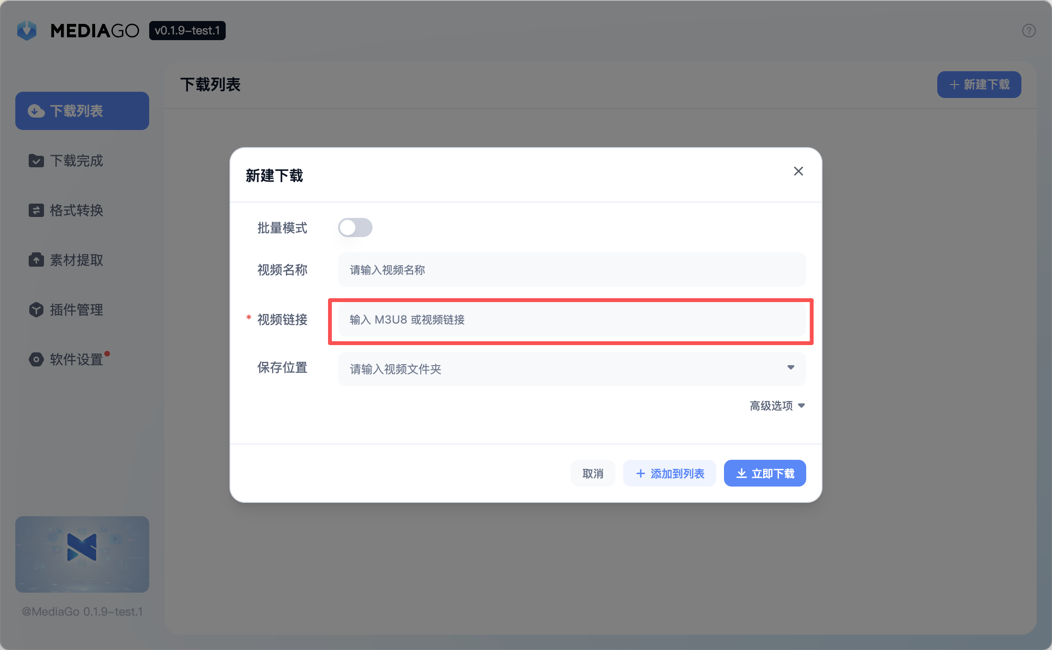Select the 插件管理 plugin manager icon
This screenshot has width=1052, height=650.
pos(36,310)
